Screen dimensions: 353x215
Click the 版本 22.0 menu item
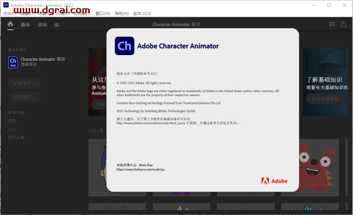click(142, 14)
